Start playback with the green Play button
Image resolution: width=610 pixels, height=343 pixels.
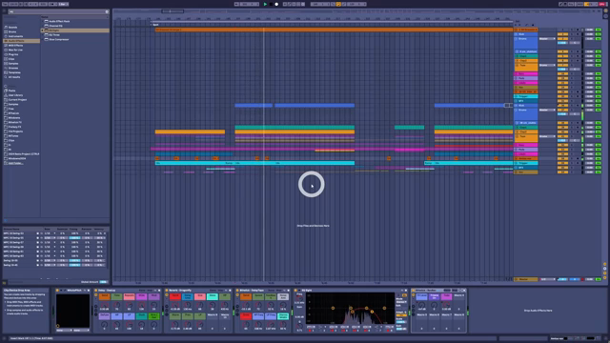coord(265,4)
